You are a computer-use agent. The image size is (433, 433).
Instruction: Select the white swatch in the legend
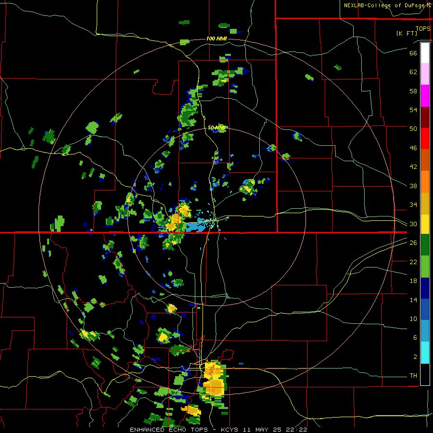pos(425,53)
